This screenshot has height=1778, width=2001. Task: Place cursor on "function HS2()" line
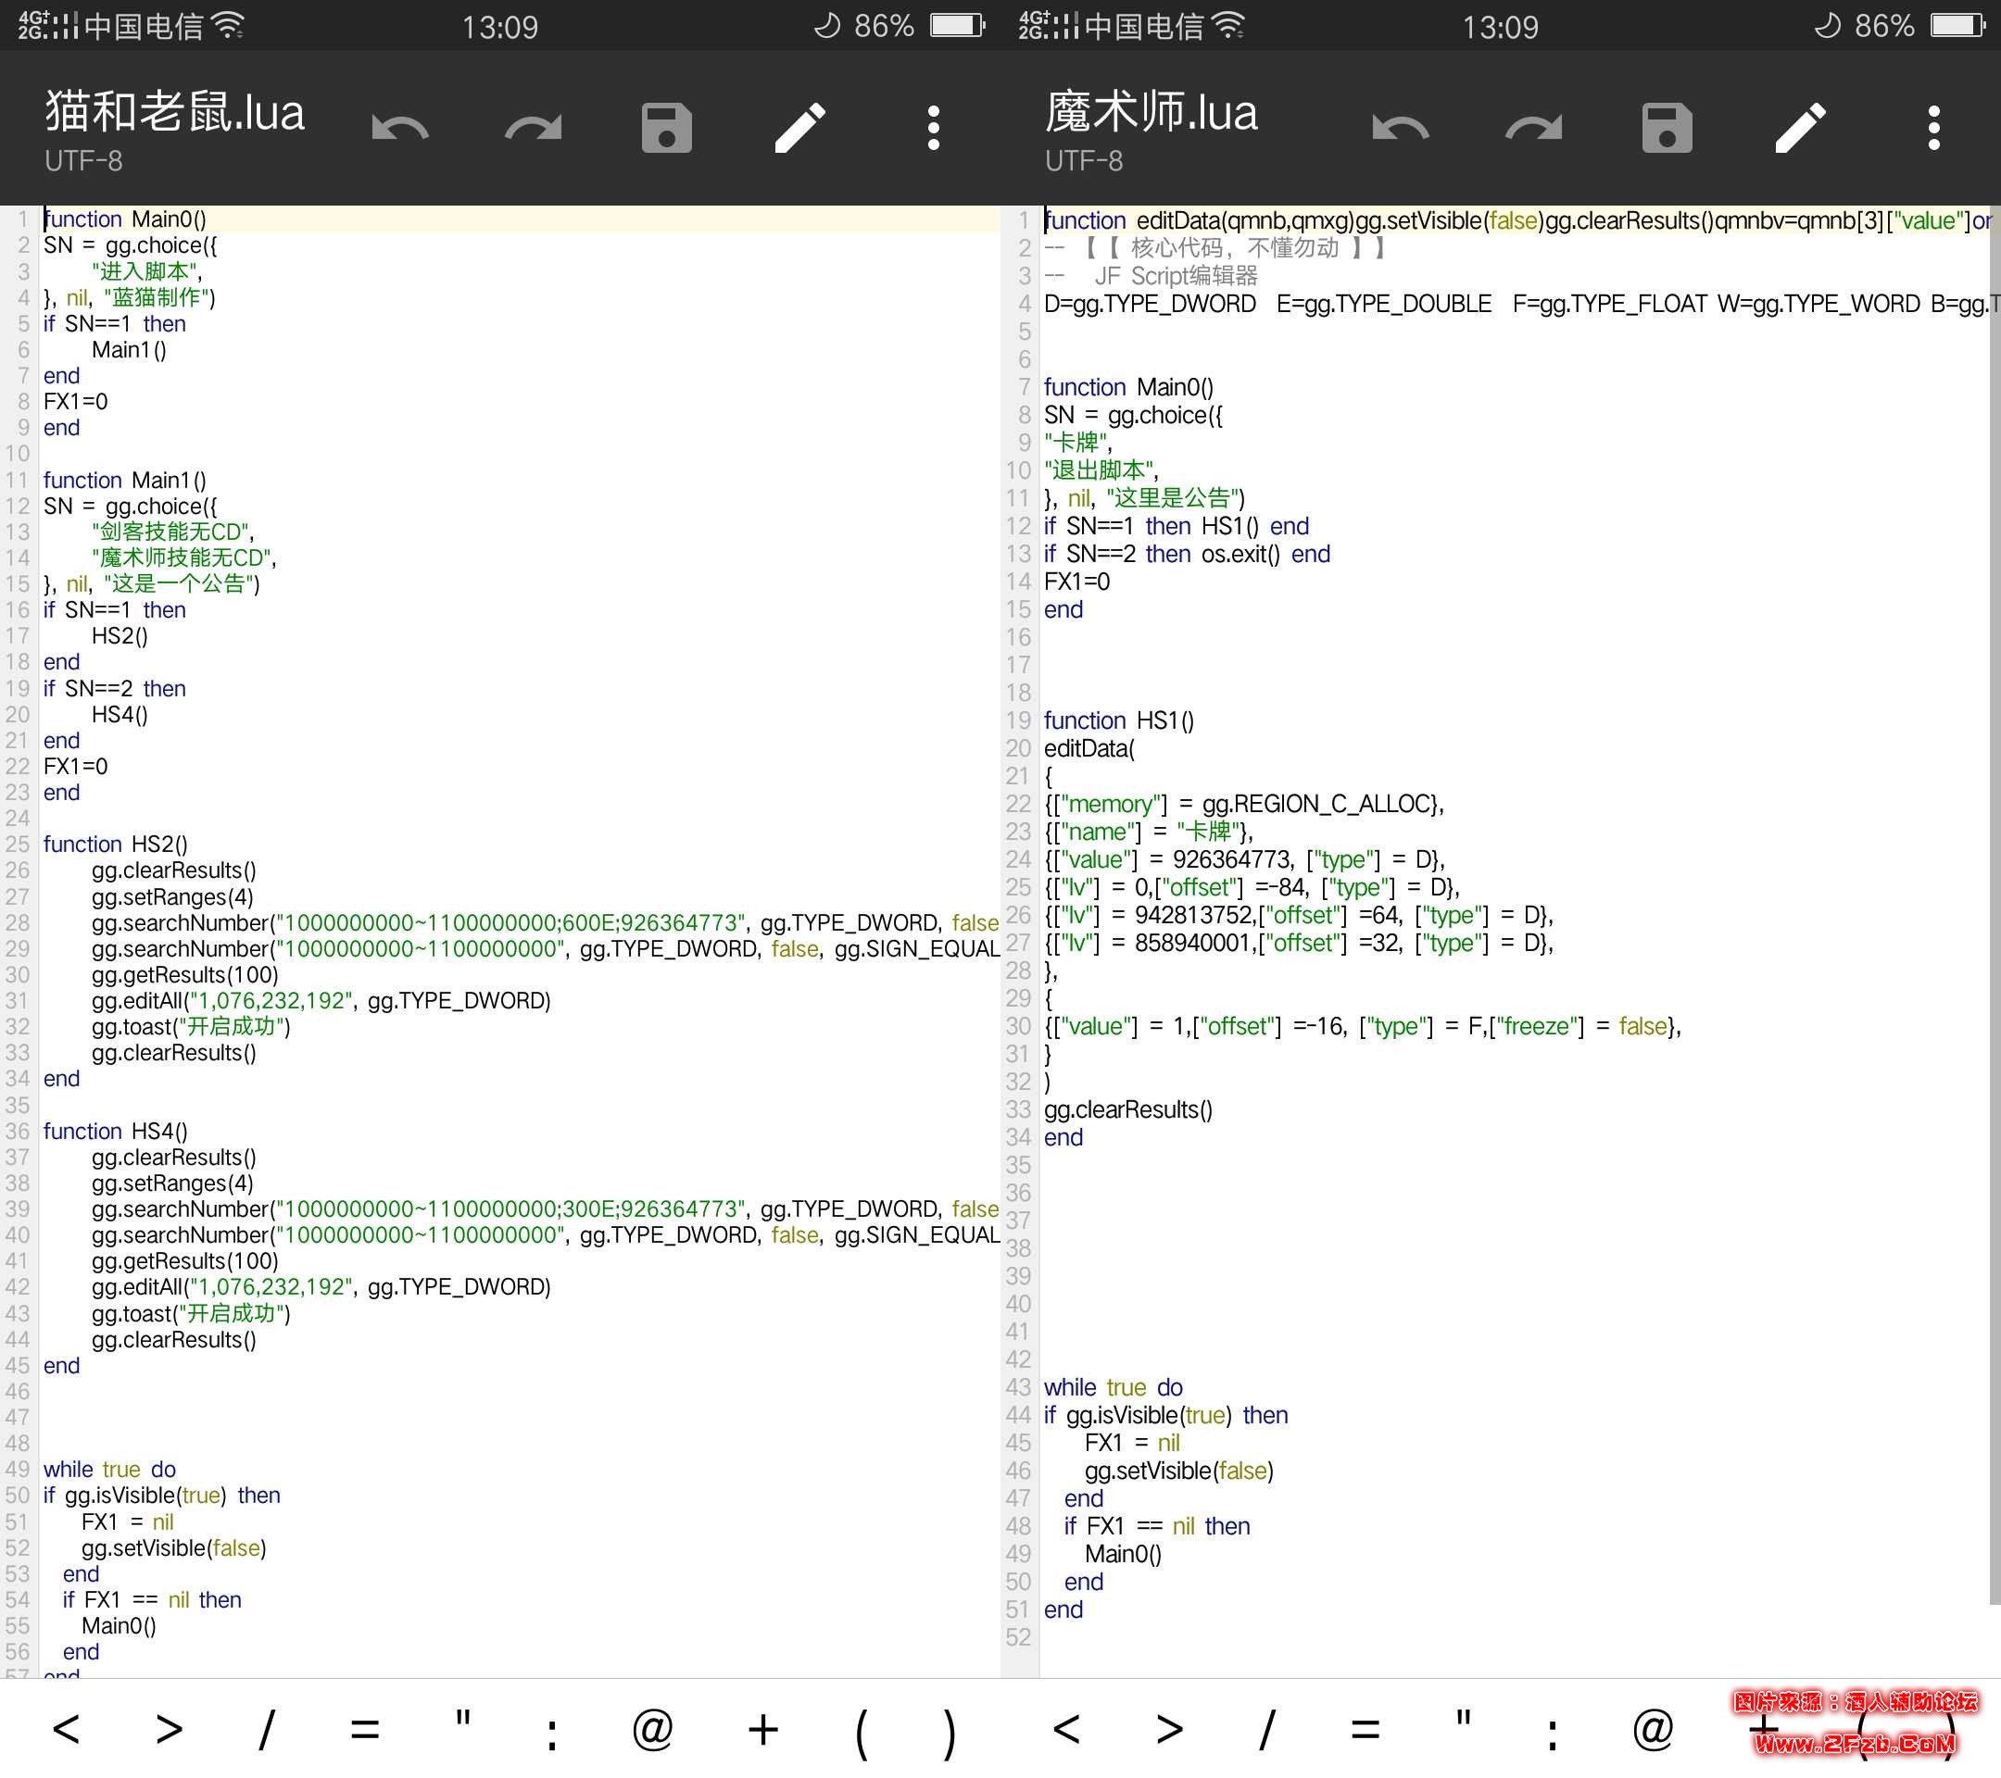point(116,845)
